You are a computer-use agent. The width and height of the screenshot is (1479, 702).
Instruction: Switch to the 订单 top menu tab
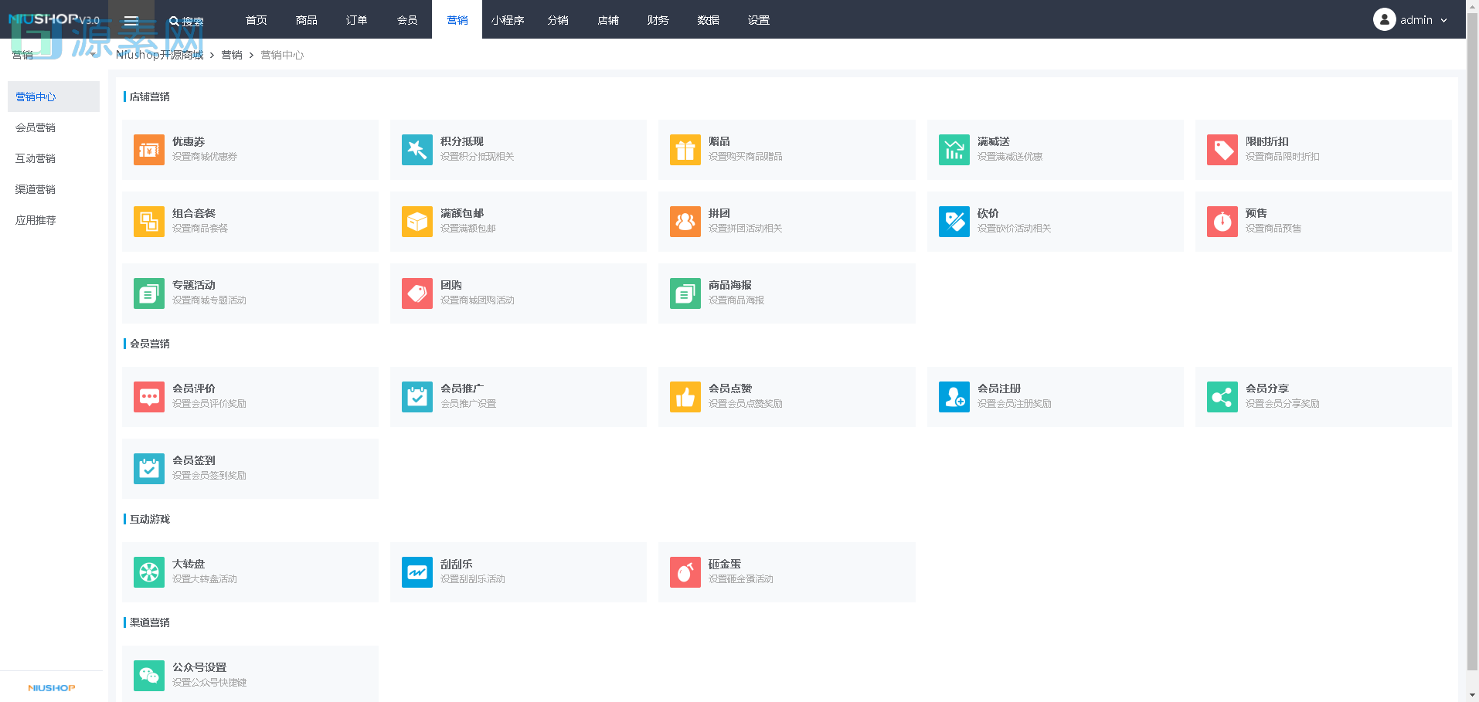pos(356,20)
